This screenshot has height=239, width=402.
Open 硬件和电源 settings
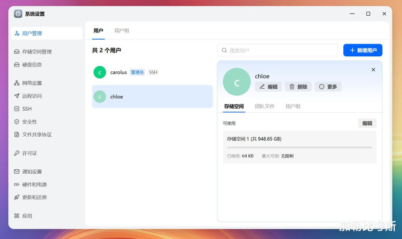pyautogui.click(x=31, y=184)
